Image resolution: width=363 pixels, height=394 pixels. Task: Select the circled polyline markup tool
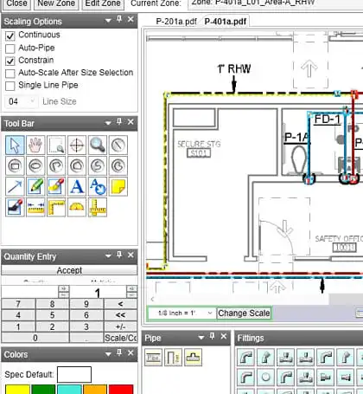56,166
